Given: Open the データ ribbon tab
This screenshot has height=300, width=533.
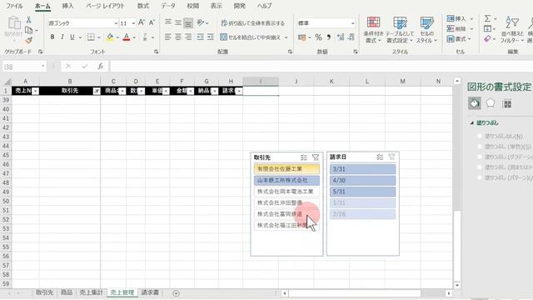Looking at the screenshot, I should tap(168, 6).
